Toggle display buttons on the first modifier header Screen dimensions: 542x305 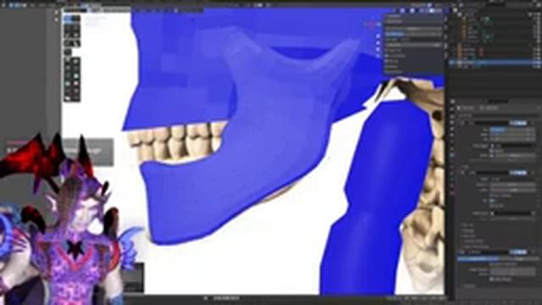point(517,123)
